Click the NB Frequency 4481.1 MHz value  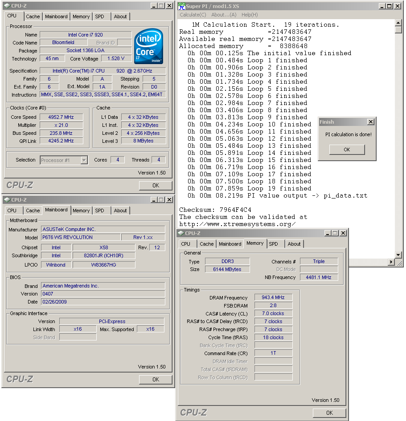319,277
